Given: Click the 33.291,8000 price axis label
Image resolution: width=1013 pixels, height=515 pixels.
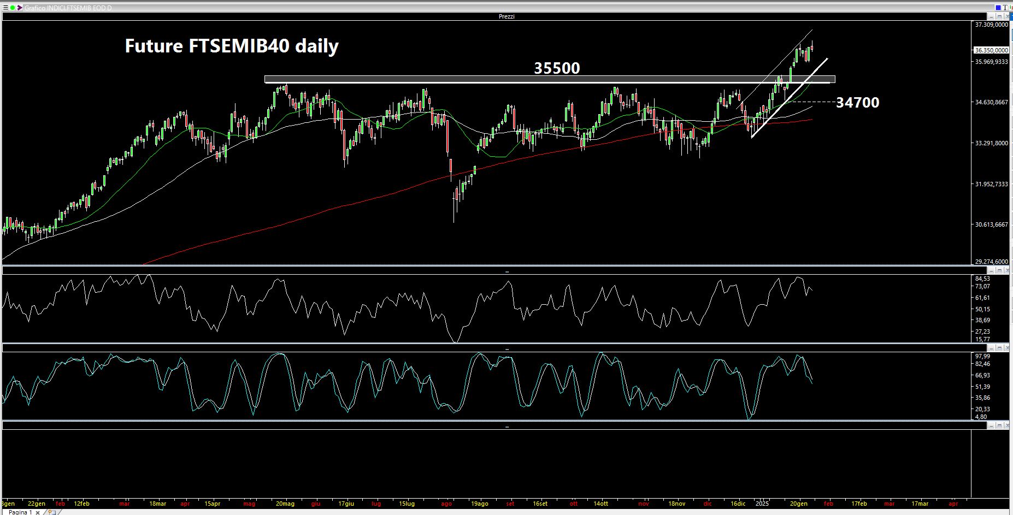Looking at the screenshot, I should pyautogui.click(x=992, y=143).
